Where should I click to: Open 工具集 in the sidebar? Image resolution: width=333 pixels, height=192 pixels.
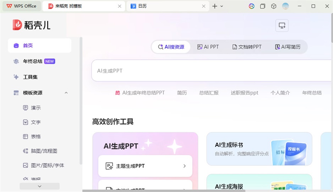(x=30, y=77)
